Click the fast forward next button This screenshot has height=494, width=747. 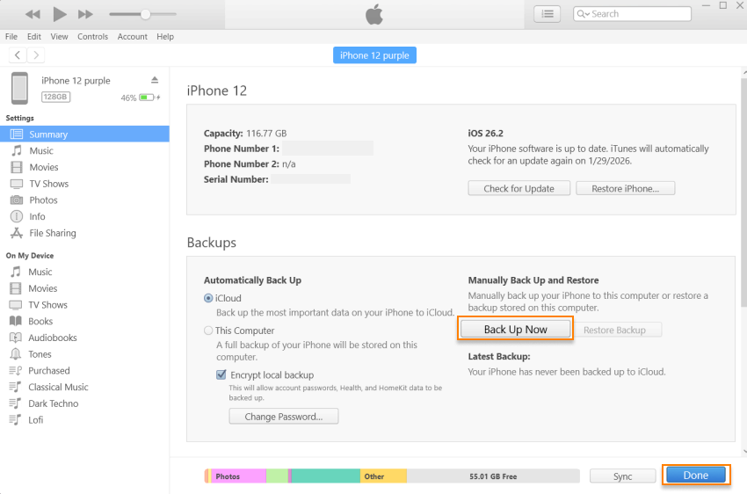85,14
